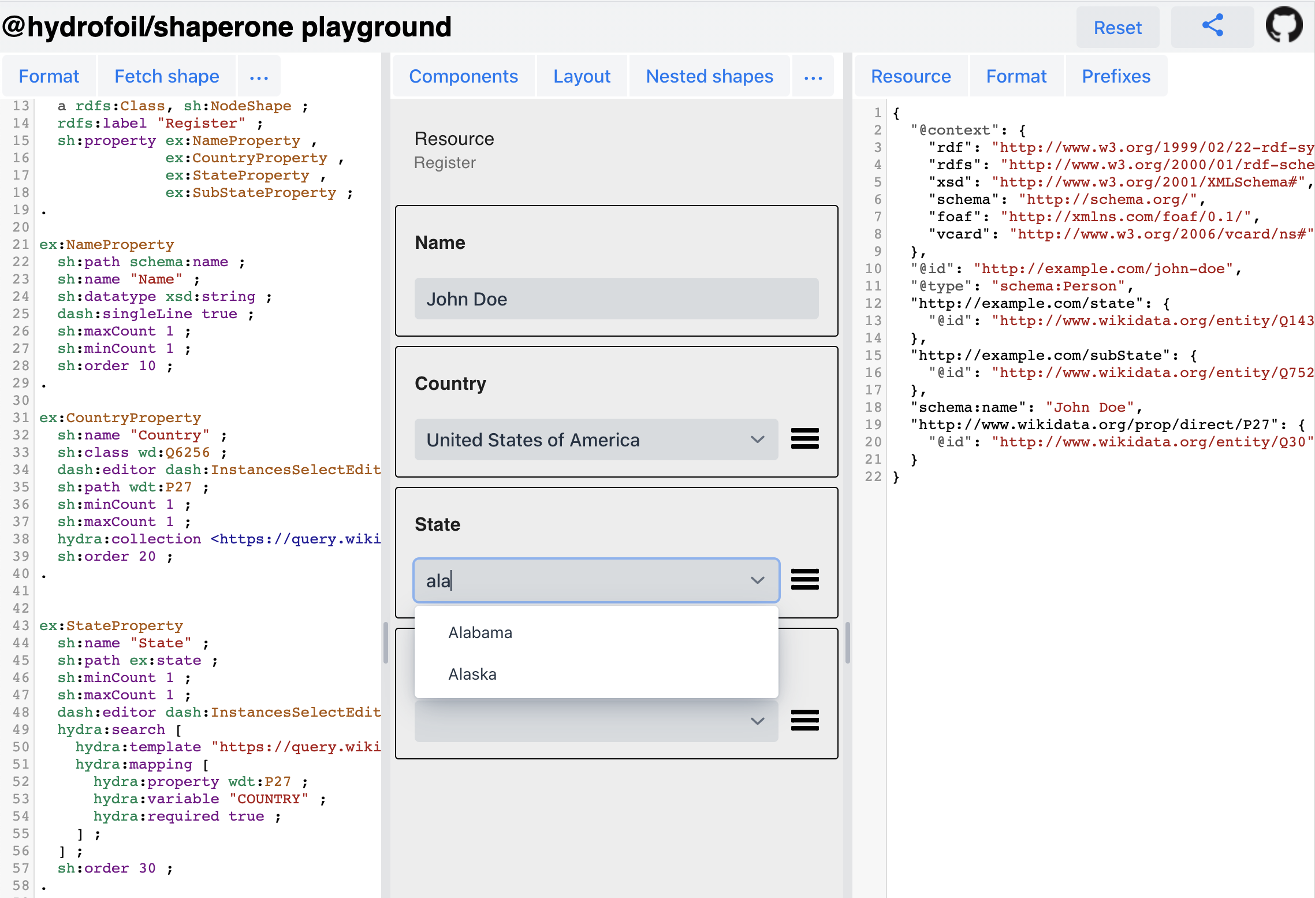Click the "schema:name" John Doe JSON line
The image size is (1315, 898).
1026,407
